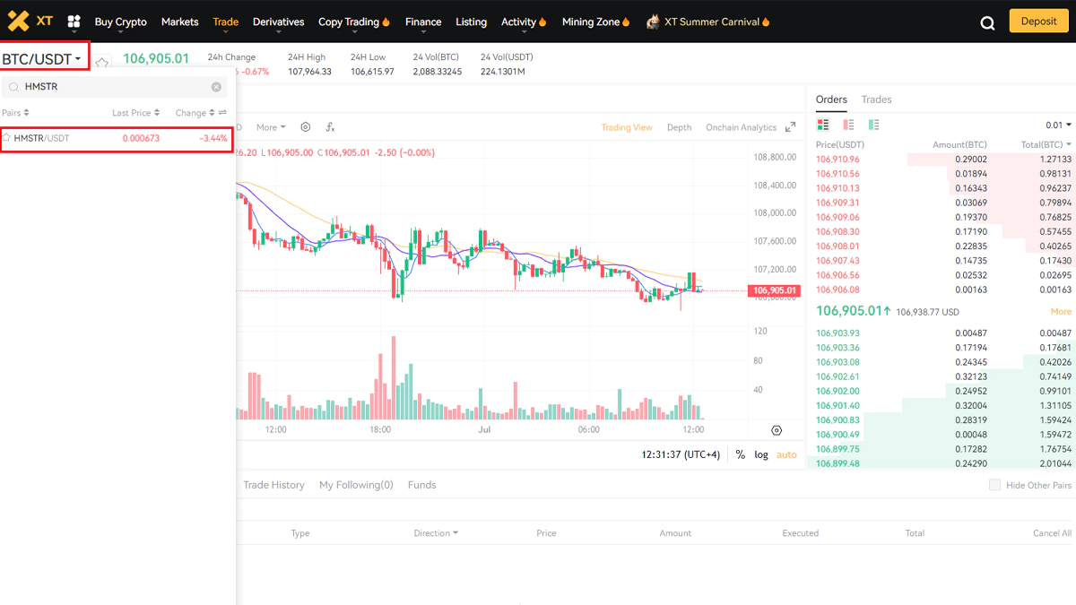
Task: Select the Trading View chart tab
Action: pyautogui.click(x=627, y=127)
